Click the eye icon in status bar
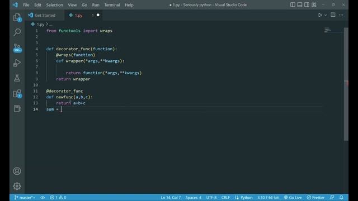The width and height of the screenshot is (358, 201). coord(43,197)
